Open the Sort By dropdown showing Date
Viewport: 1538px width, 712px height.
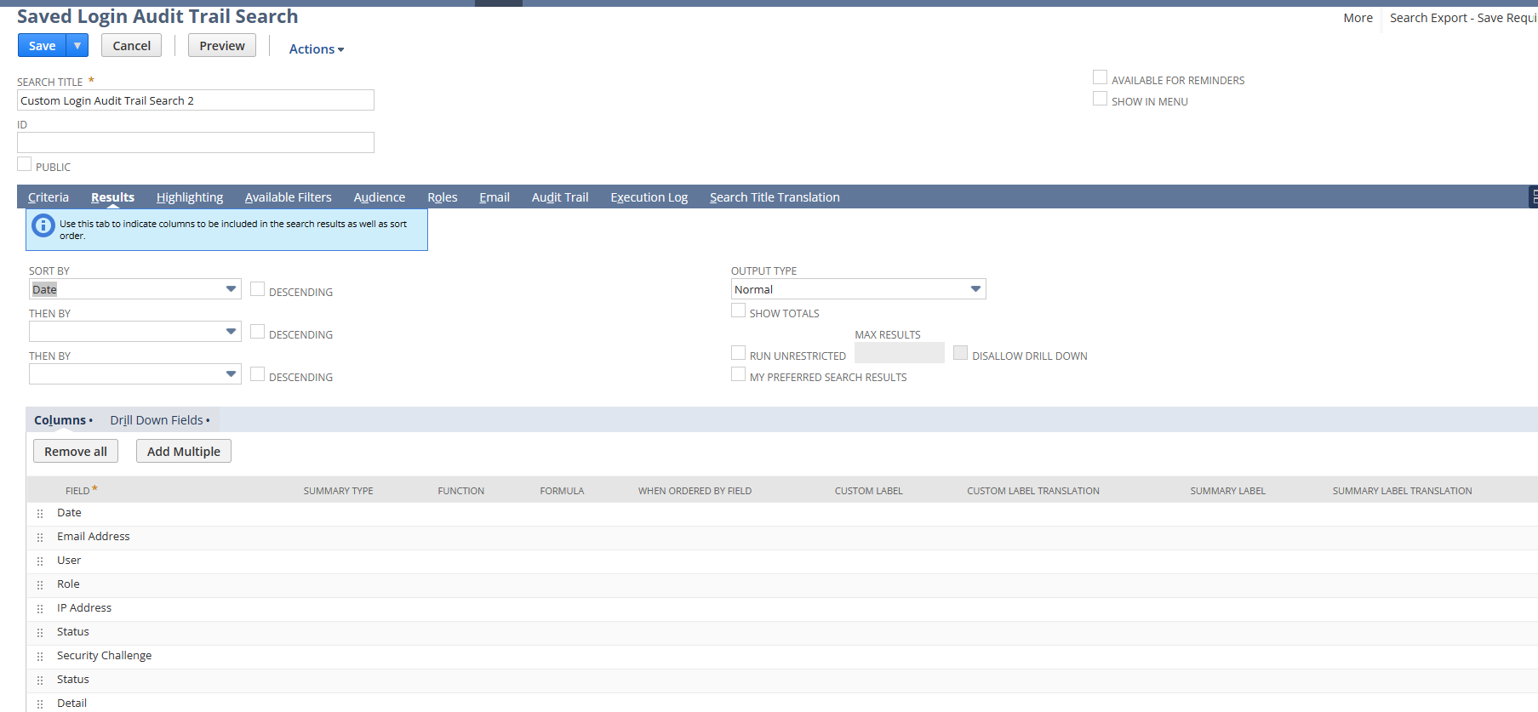pos(135,289)
